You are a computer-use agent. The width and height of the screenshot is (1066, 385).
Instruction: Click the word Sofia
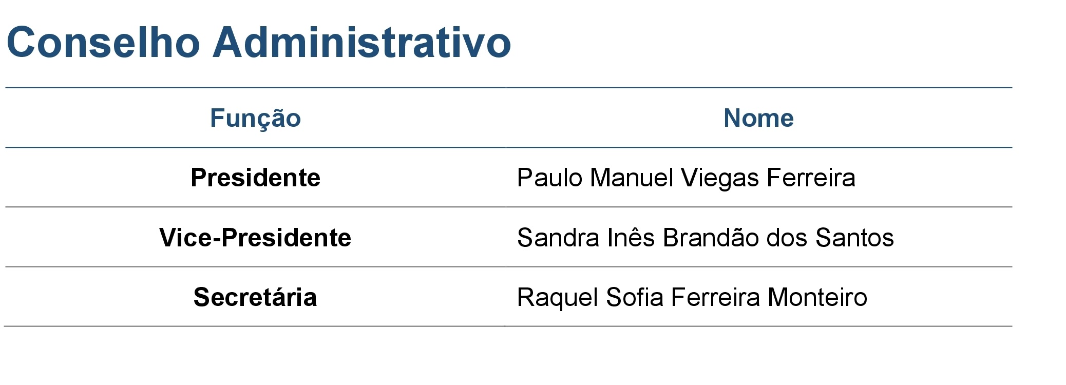[x=635, y=297]
